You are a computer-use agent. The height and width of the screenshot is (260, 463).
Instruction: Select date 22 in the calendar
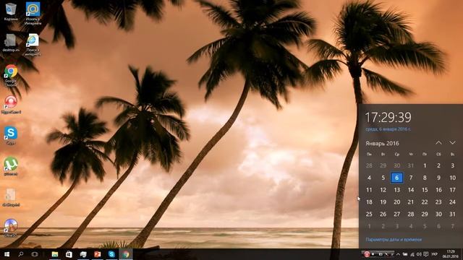[425, 202]
